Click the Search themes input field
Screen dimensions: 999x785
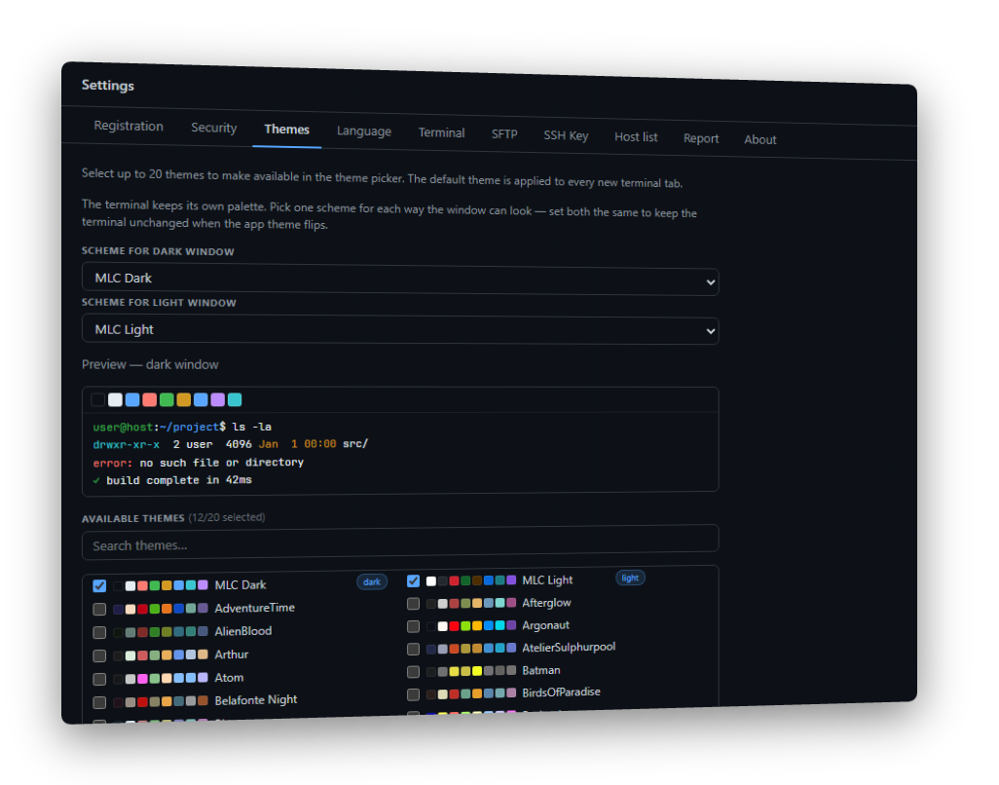coord(400,542)
